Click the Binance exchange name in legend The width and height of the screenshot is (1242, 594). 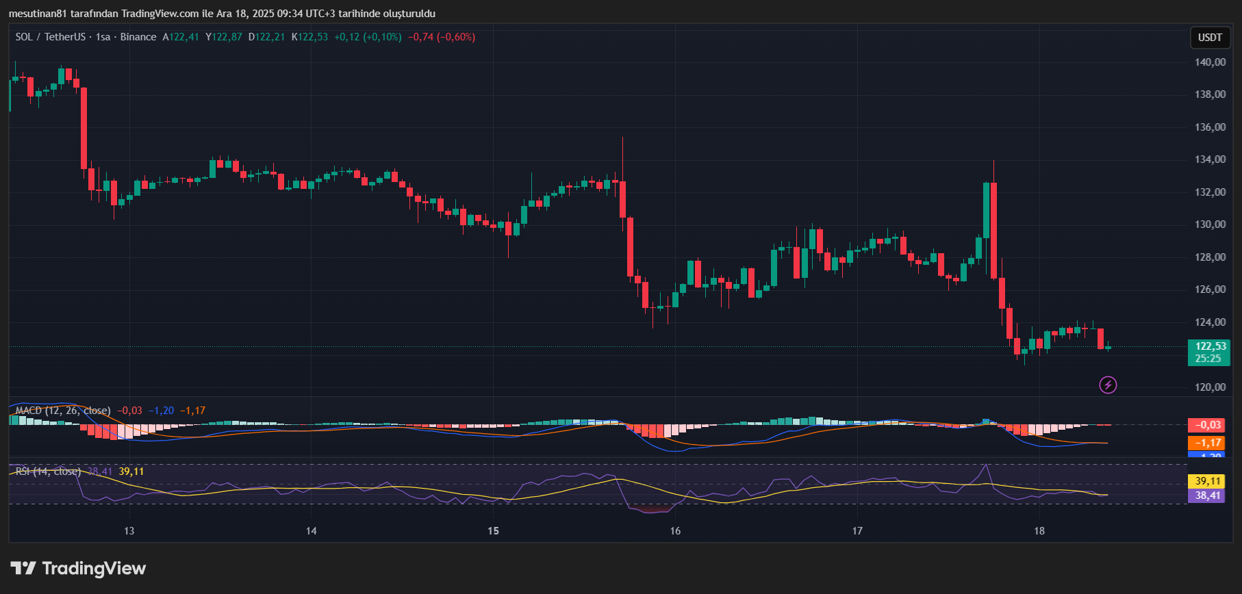click(x=138, y=37)
